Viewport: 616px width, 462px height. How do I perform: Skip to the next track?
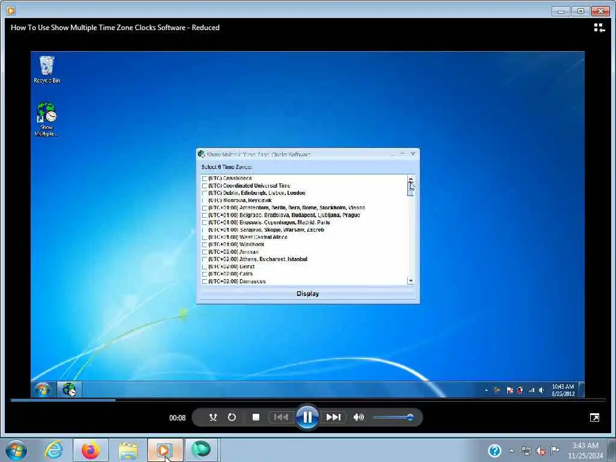pyautogui.click(x=333, y=417)
